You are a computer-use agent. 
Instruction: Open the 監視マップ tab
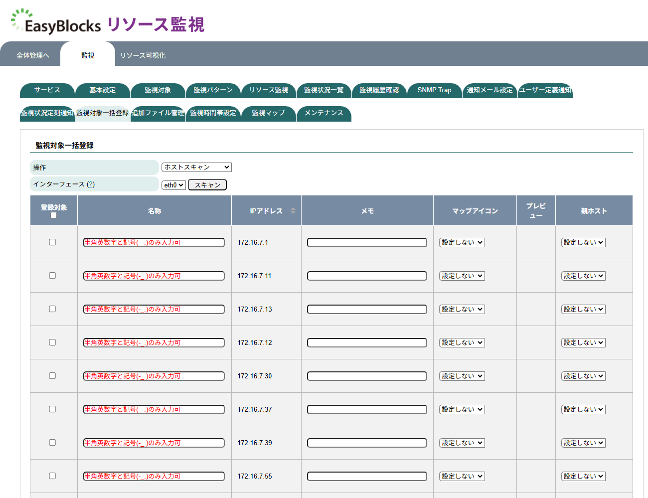click(x=269, y=114)
